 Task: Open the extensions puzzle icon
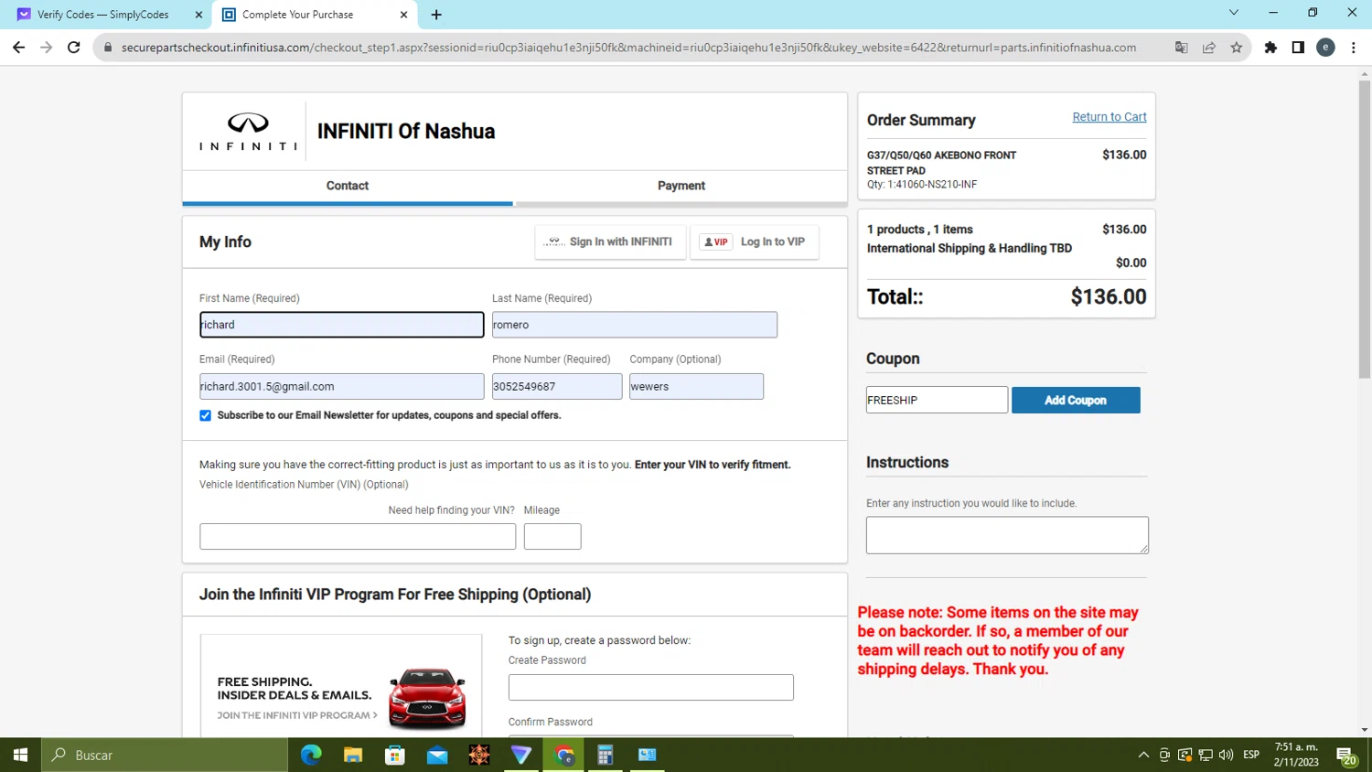1270,48
